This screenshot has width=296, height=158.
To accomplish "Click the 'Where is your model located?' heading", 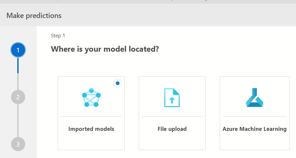I will tap(105, 49).
